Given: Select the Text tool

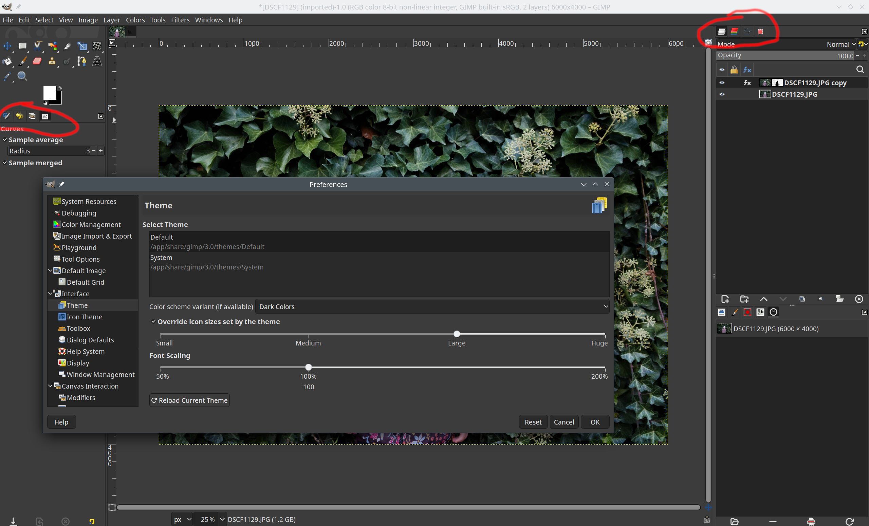Looking at the screenshot, I should 97,61.
